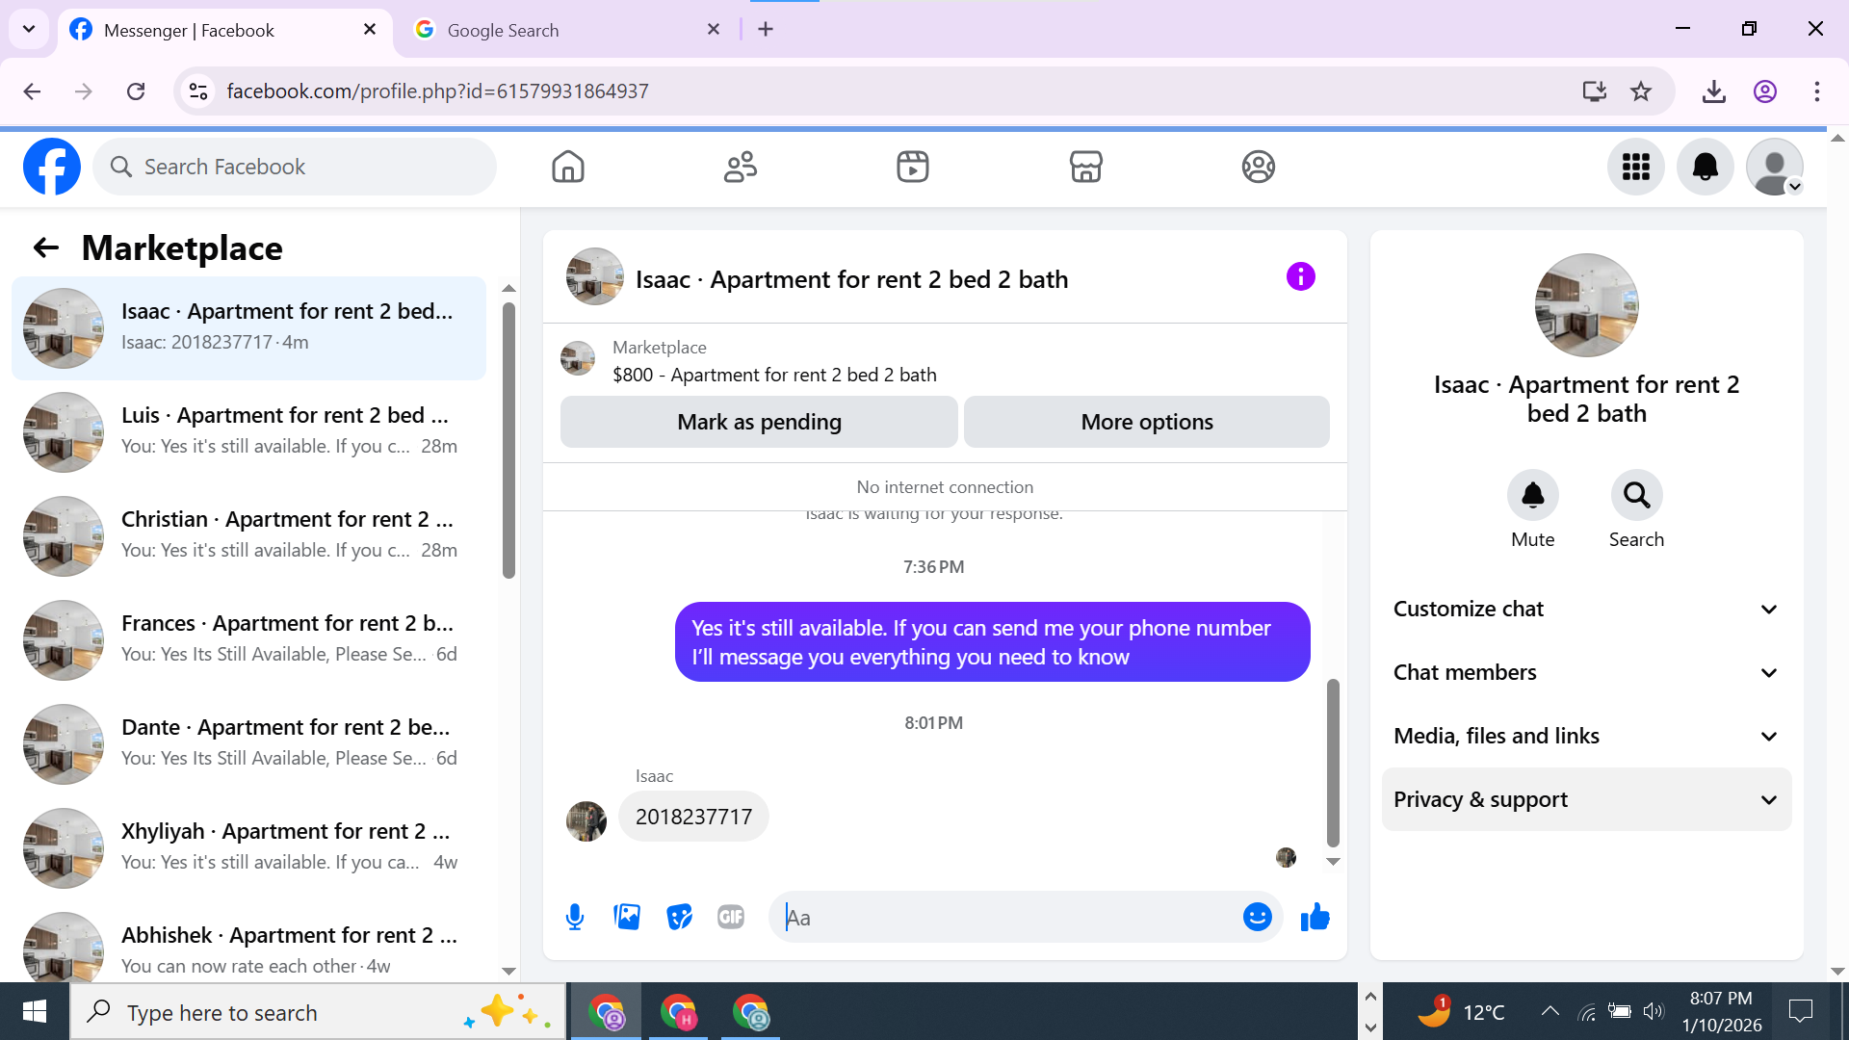Viewport: 1849px width, 1040px height.
Task: Open the GIF picker
Action: (x=731, y=917)
